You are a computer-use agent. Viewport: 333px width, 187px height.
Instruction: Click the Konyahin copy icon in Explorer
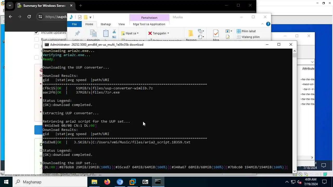pos(93,34)
